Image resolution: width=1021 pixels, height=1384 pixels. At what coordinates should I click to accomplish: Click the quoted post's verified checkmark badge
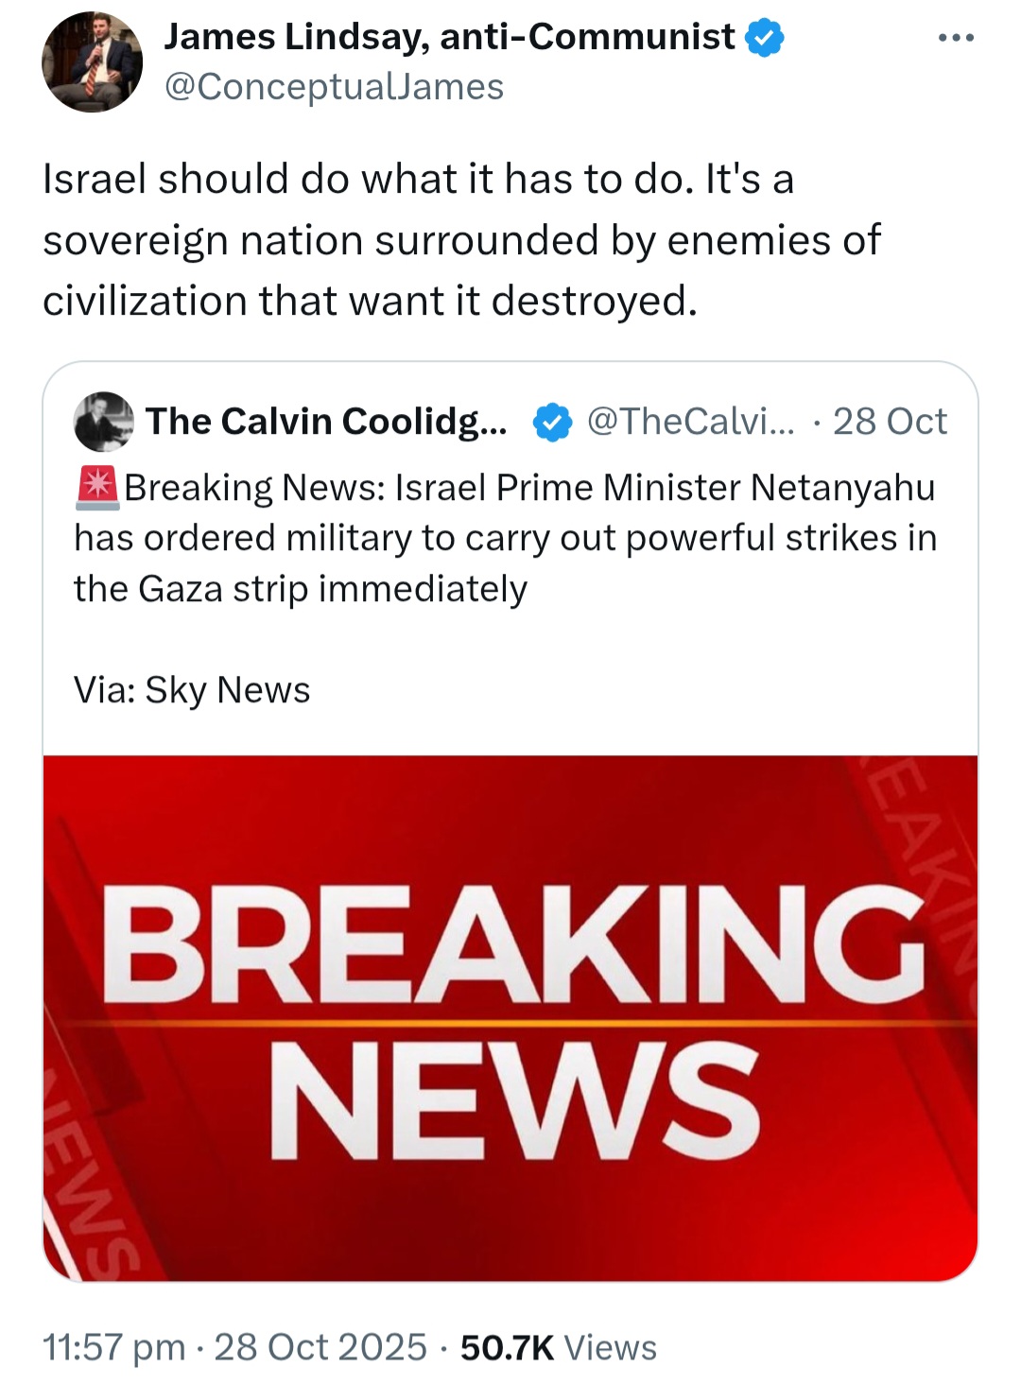coord(552,422)
